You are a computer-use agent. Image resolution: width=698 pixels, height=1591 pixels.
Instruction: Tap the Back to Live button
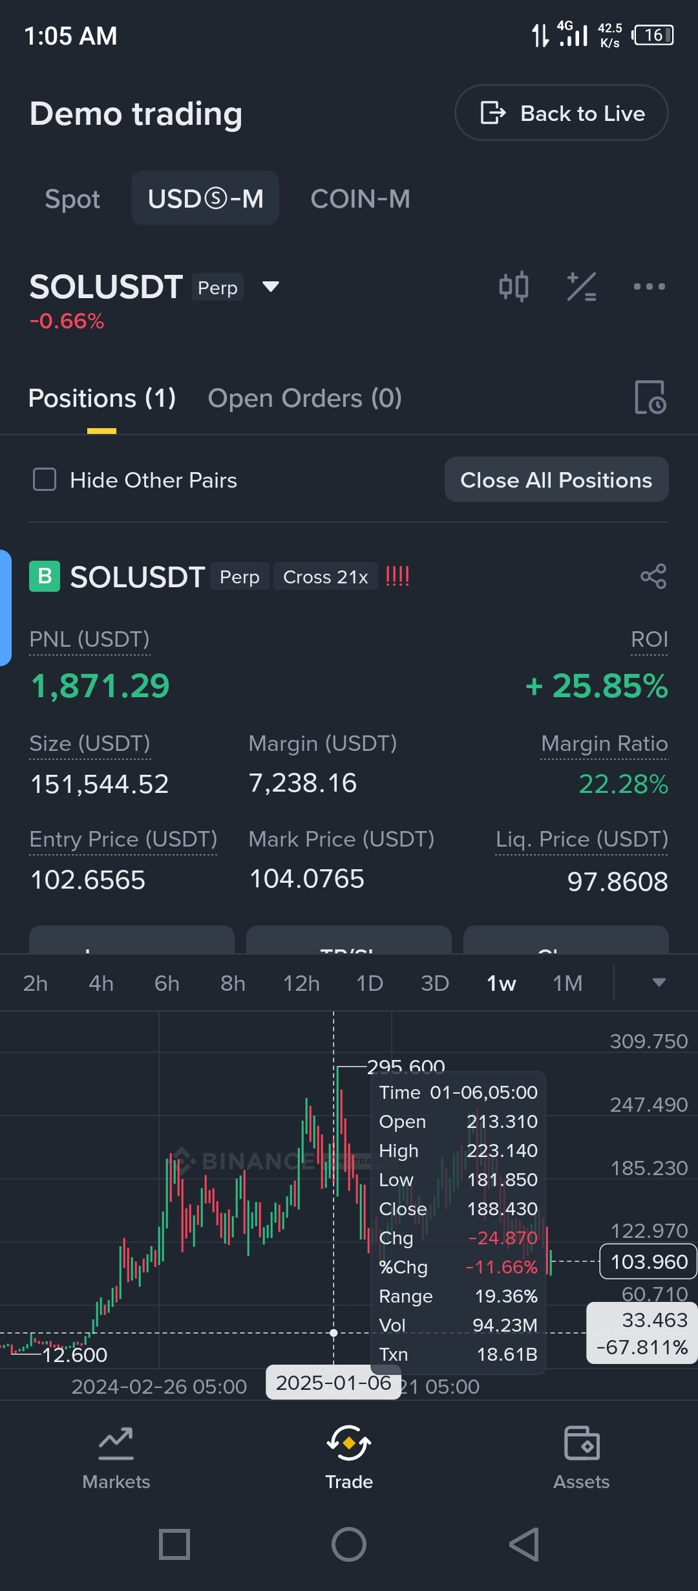click(562, 113)
